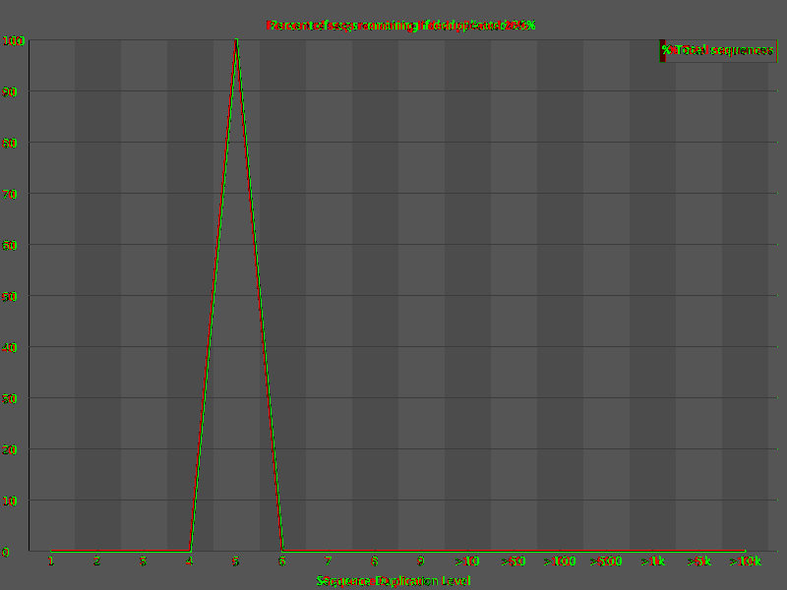The height and width of the screenshot is (590, 787).
Task: Click the x-axis tick label '6'
Action: pos(282,560)
